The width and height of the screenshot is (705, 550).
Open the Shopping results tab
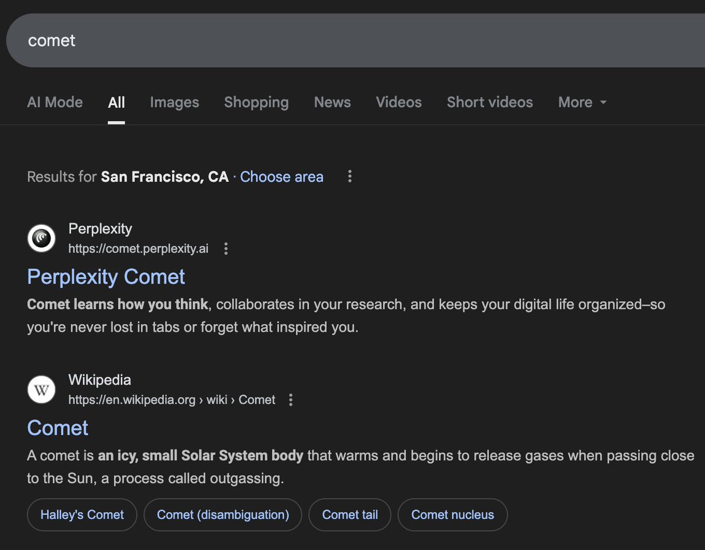click(x=256, y=102)
